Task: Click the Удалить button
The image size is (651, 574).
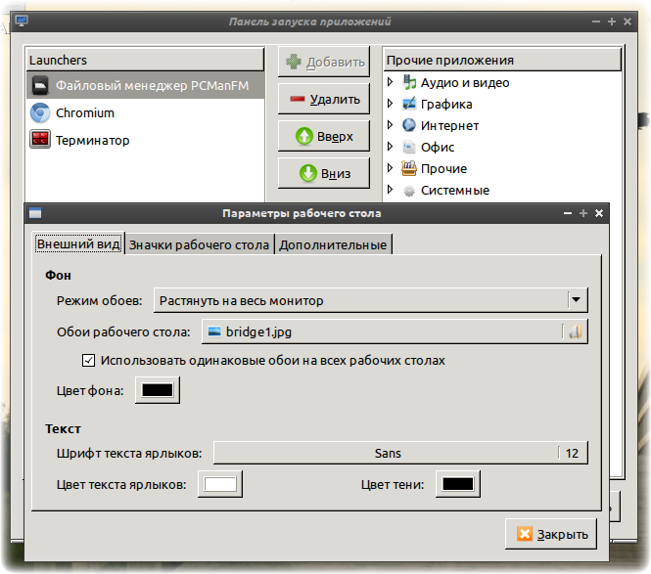Action: 324,99
